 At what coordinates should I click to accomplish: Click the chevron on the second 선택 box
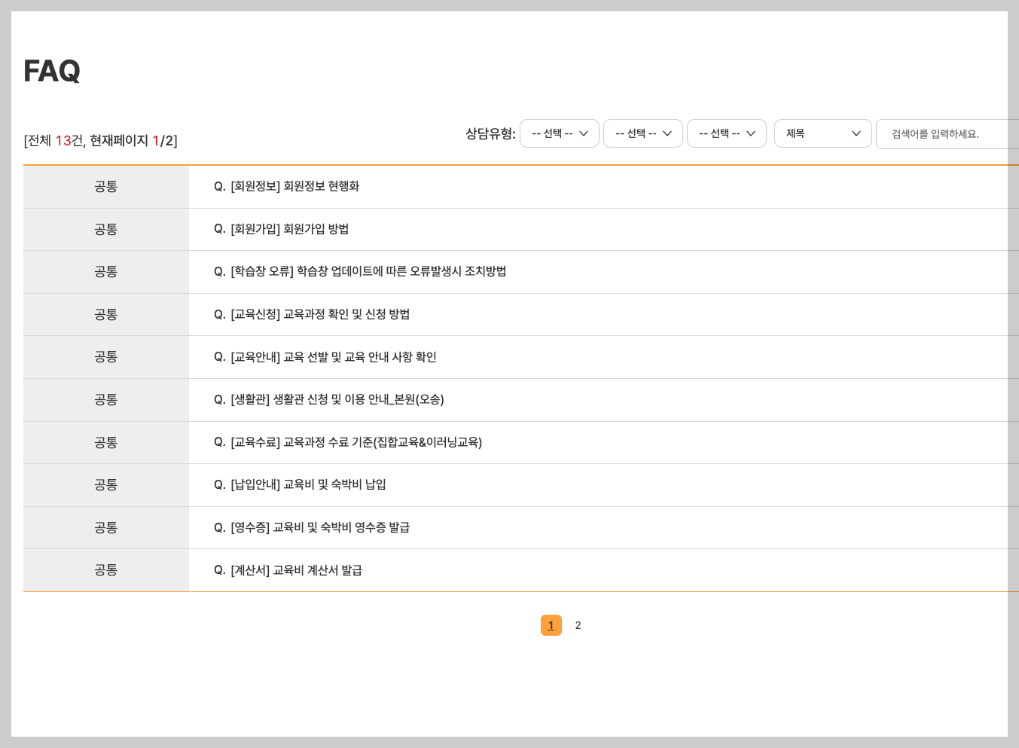coord(667,133)
